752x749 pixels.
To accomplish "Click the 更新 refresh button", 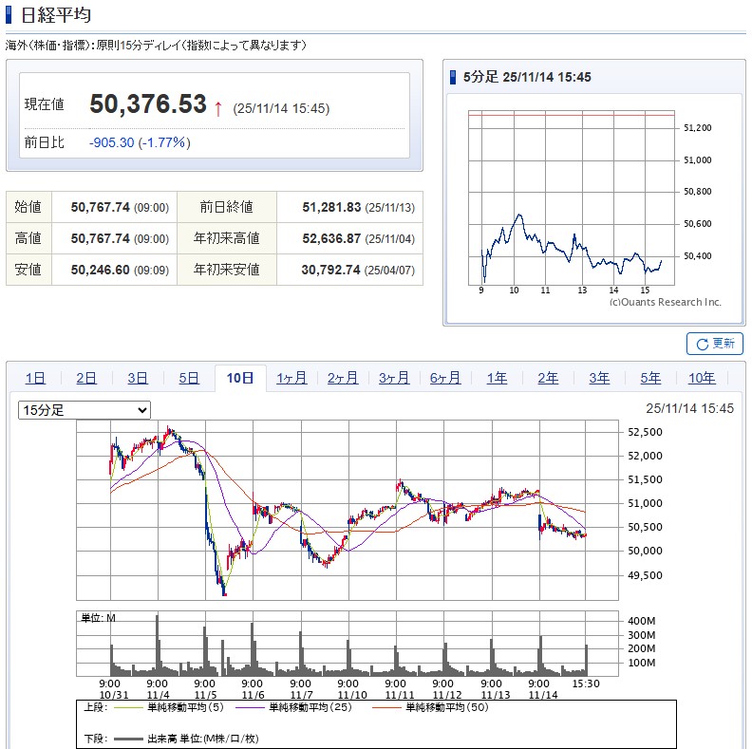I will point(714,344).
